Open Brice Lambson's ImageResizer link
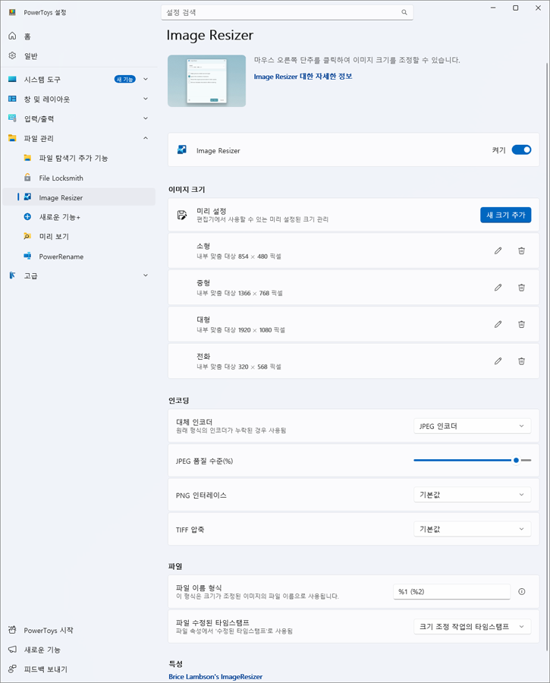The width and height of the screenshot is (550, 683). point(215,676)
